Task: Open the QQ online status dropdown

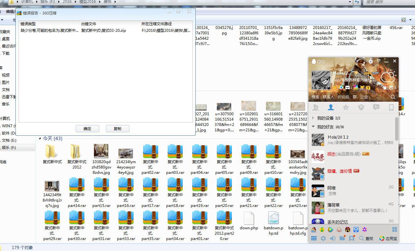Action: coord(357,73)
